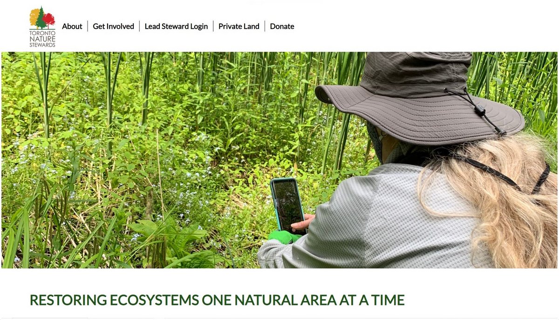Open the Lead Steward Login link

tap(176, 26)
